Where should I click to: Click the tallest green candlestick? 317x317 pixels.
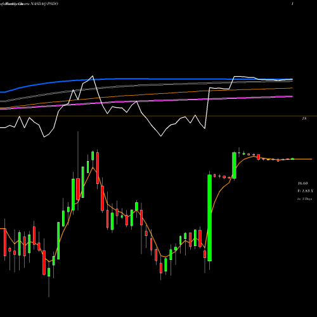[209, 217]
